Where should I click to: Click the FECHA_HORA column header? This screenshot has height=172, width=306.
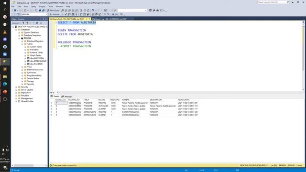point(184,100)
